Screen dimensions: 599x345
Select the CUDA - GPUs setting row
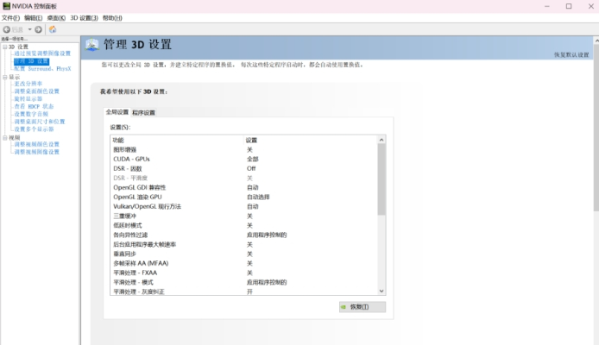pyautogui.click(x=243, y=160)
